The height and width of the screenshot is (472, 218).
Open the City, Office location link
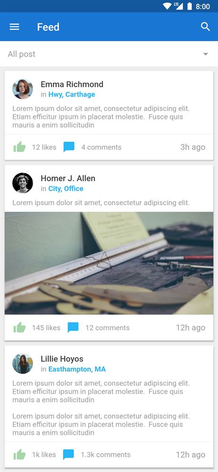[66, 189]
